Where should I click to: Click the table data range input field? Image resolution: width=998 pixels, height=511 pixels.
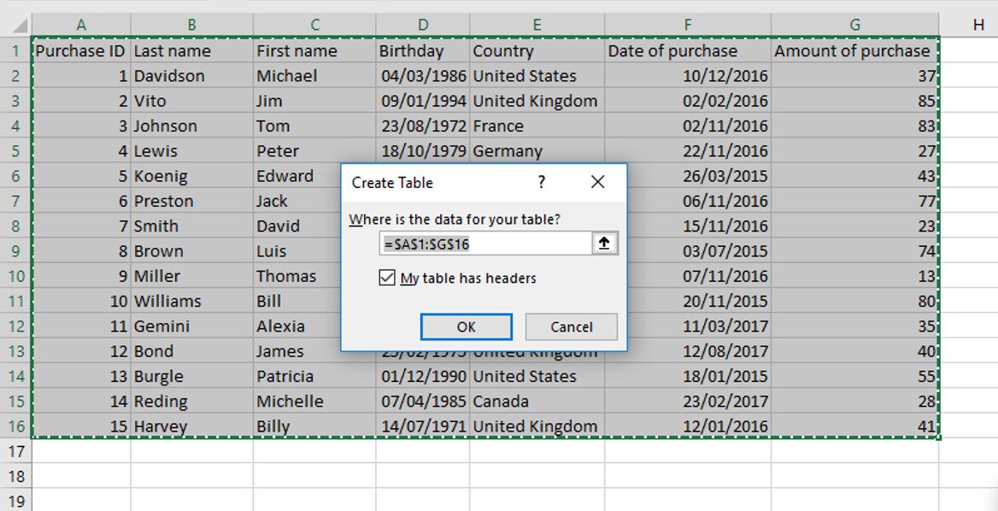485,244
